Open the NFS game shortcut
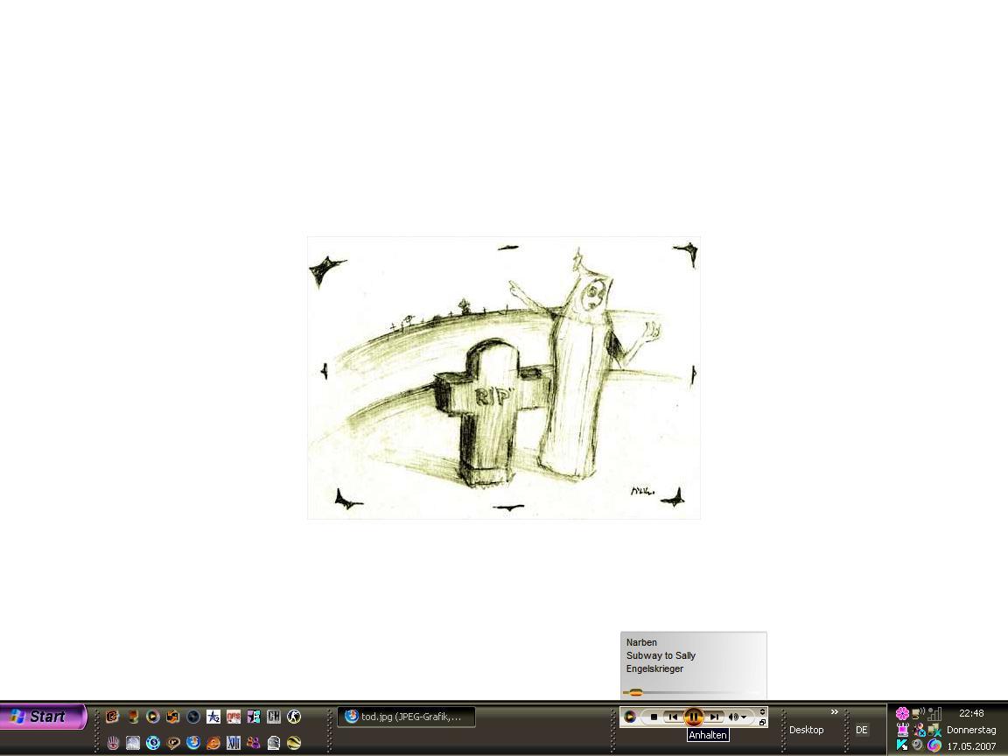1008x756 pixels. coord(234,717)
